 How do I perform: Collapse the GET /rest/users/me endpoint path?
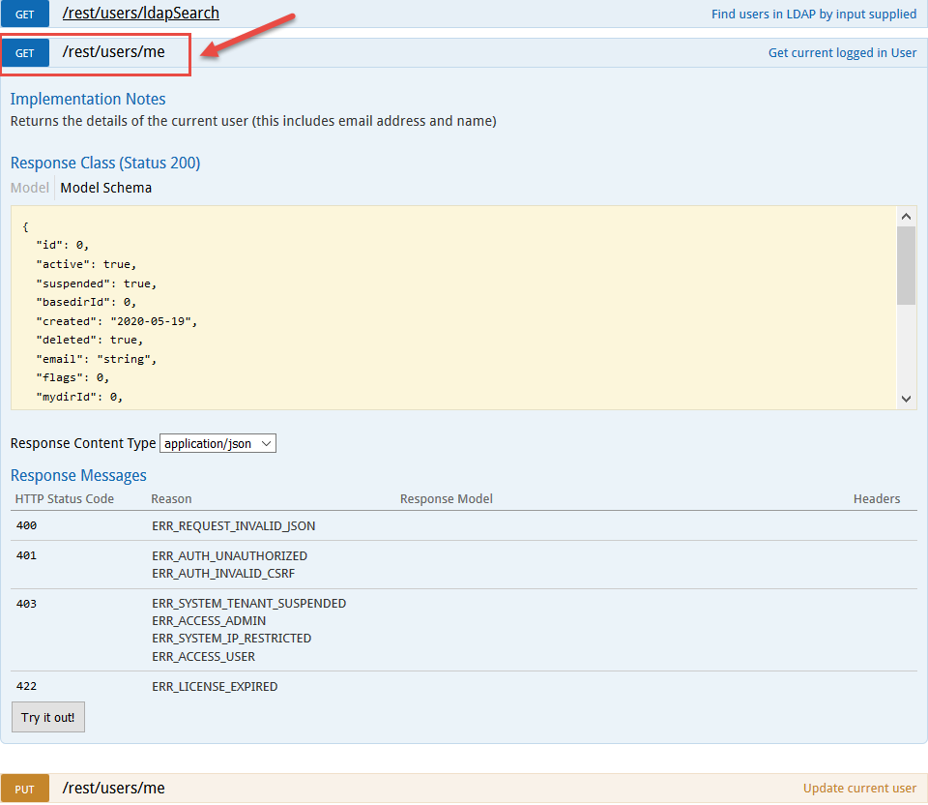pyautogui.click(x=113, y=52)
